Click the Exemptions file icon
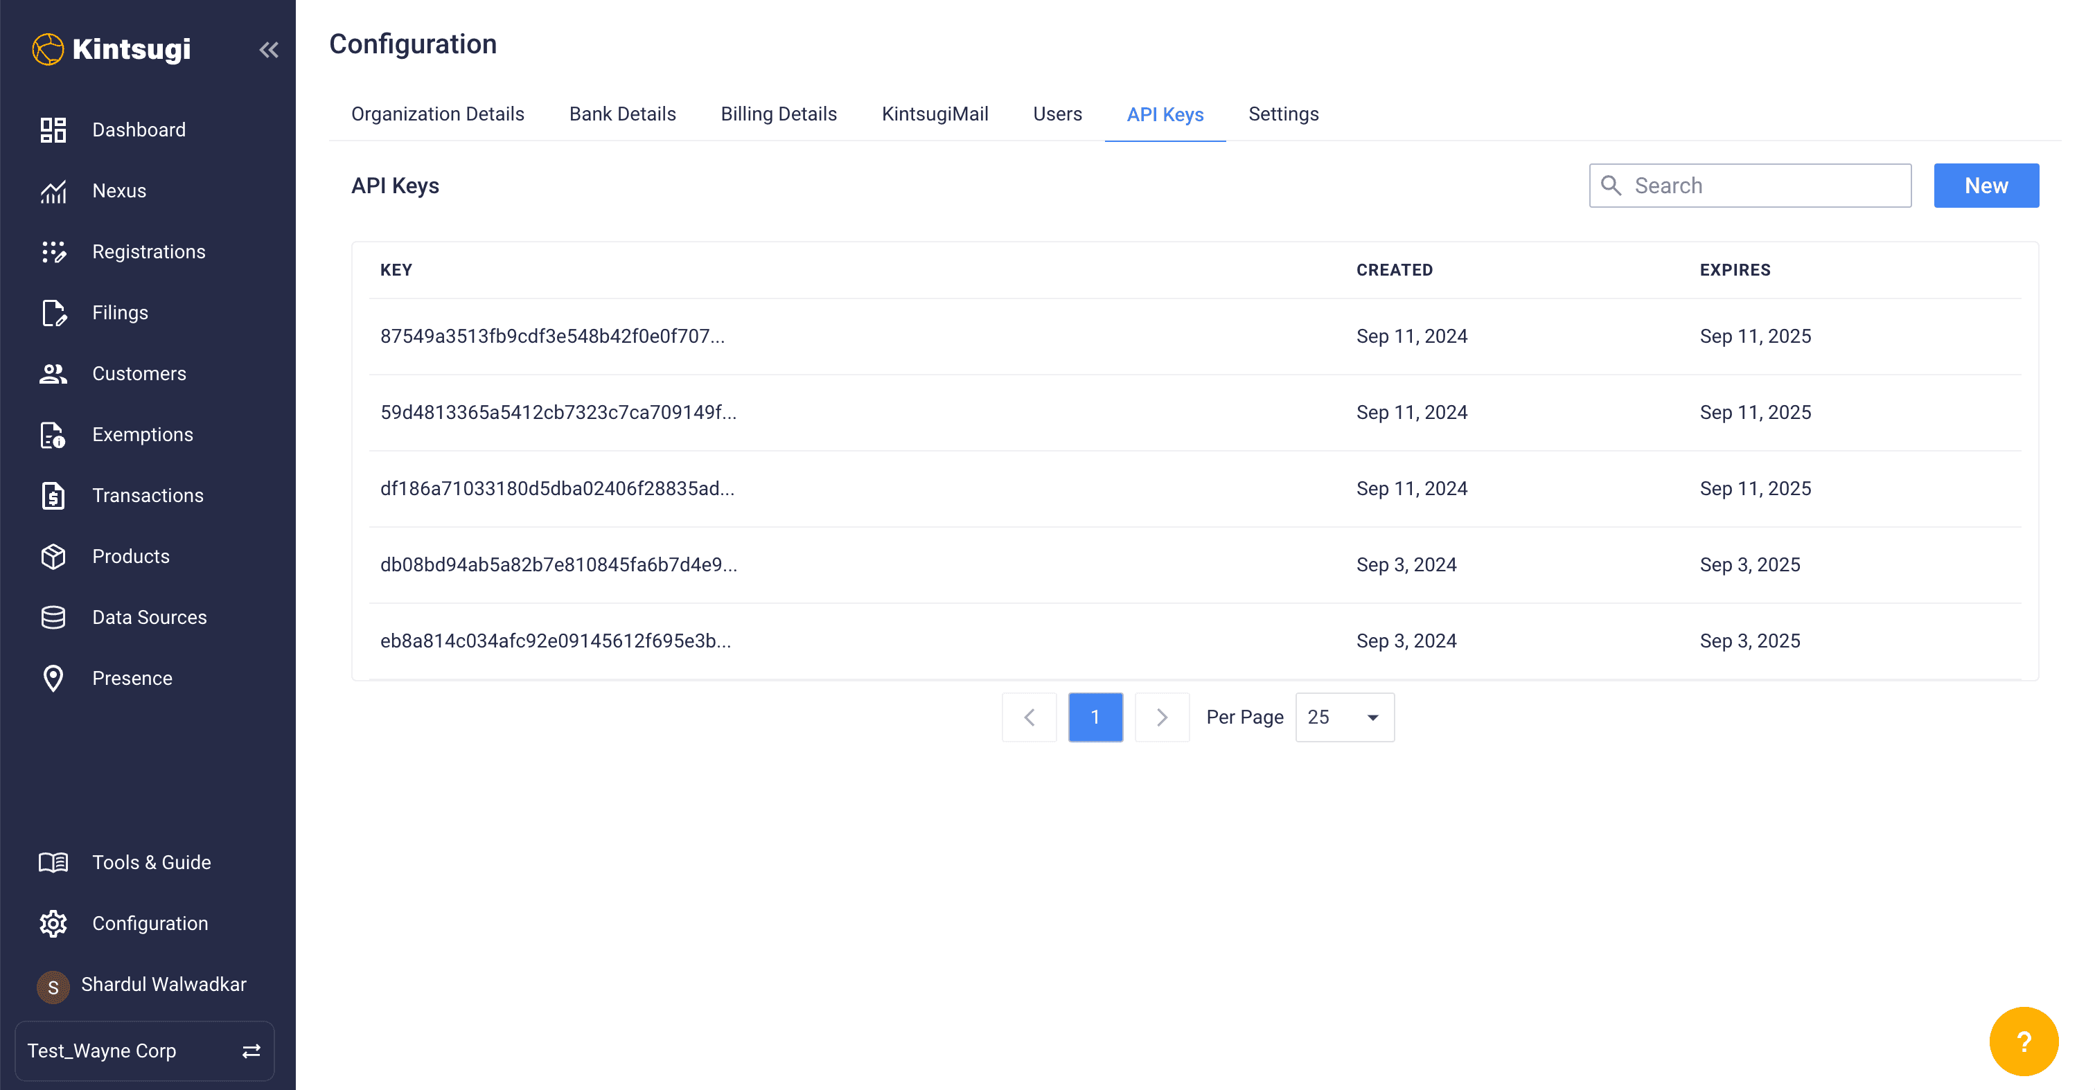The width and height of the screenshot is (2095, 1090). (53, 435)
